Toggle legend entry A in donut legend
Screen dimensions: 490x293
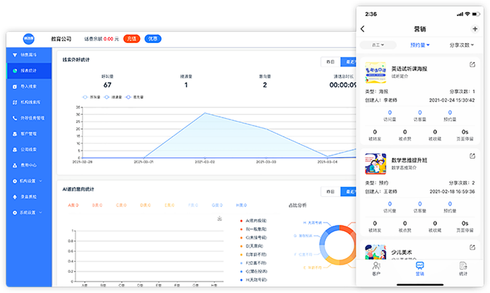[x=253, y=220]
